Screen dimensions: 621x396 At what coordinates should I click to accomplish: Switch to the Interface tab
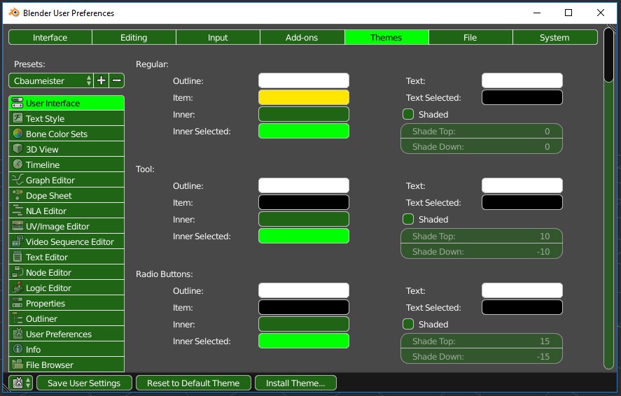(x=50, y=38)
